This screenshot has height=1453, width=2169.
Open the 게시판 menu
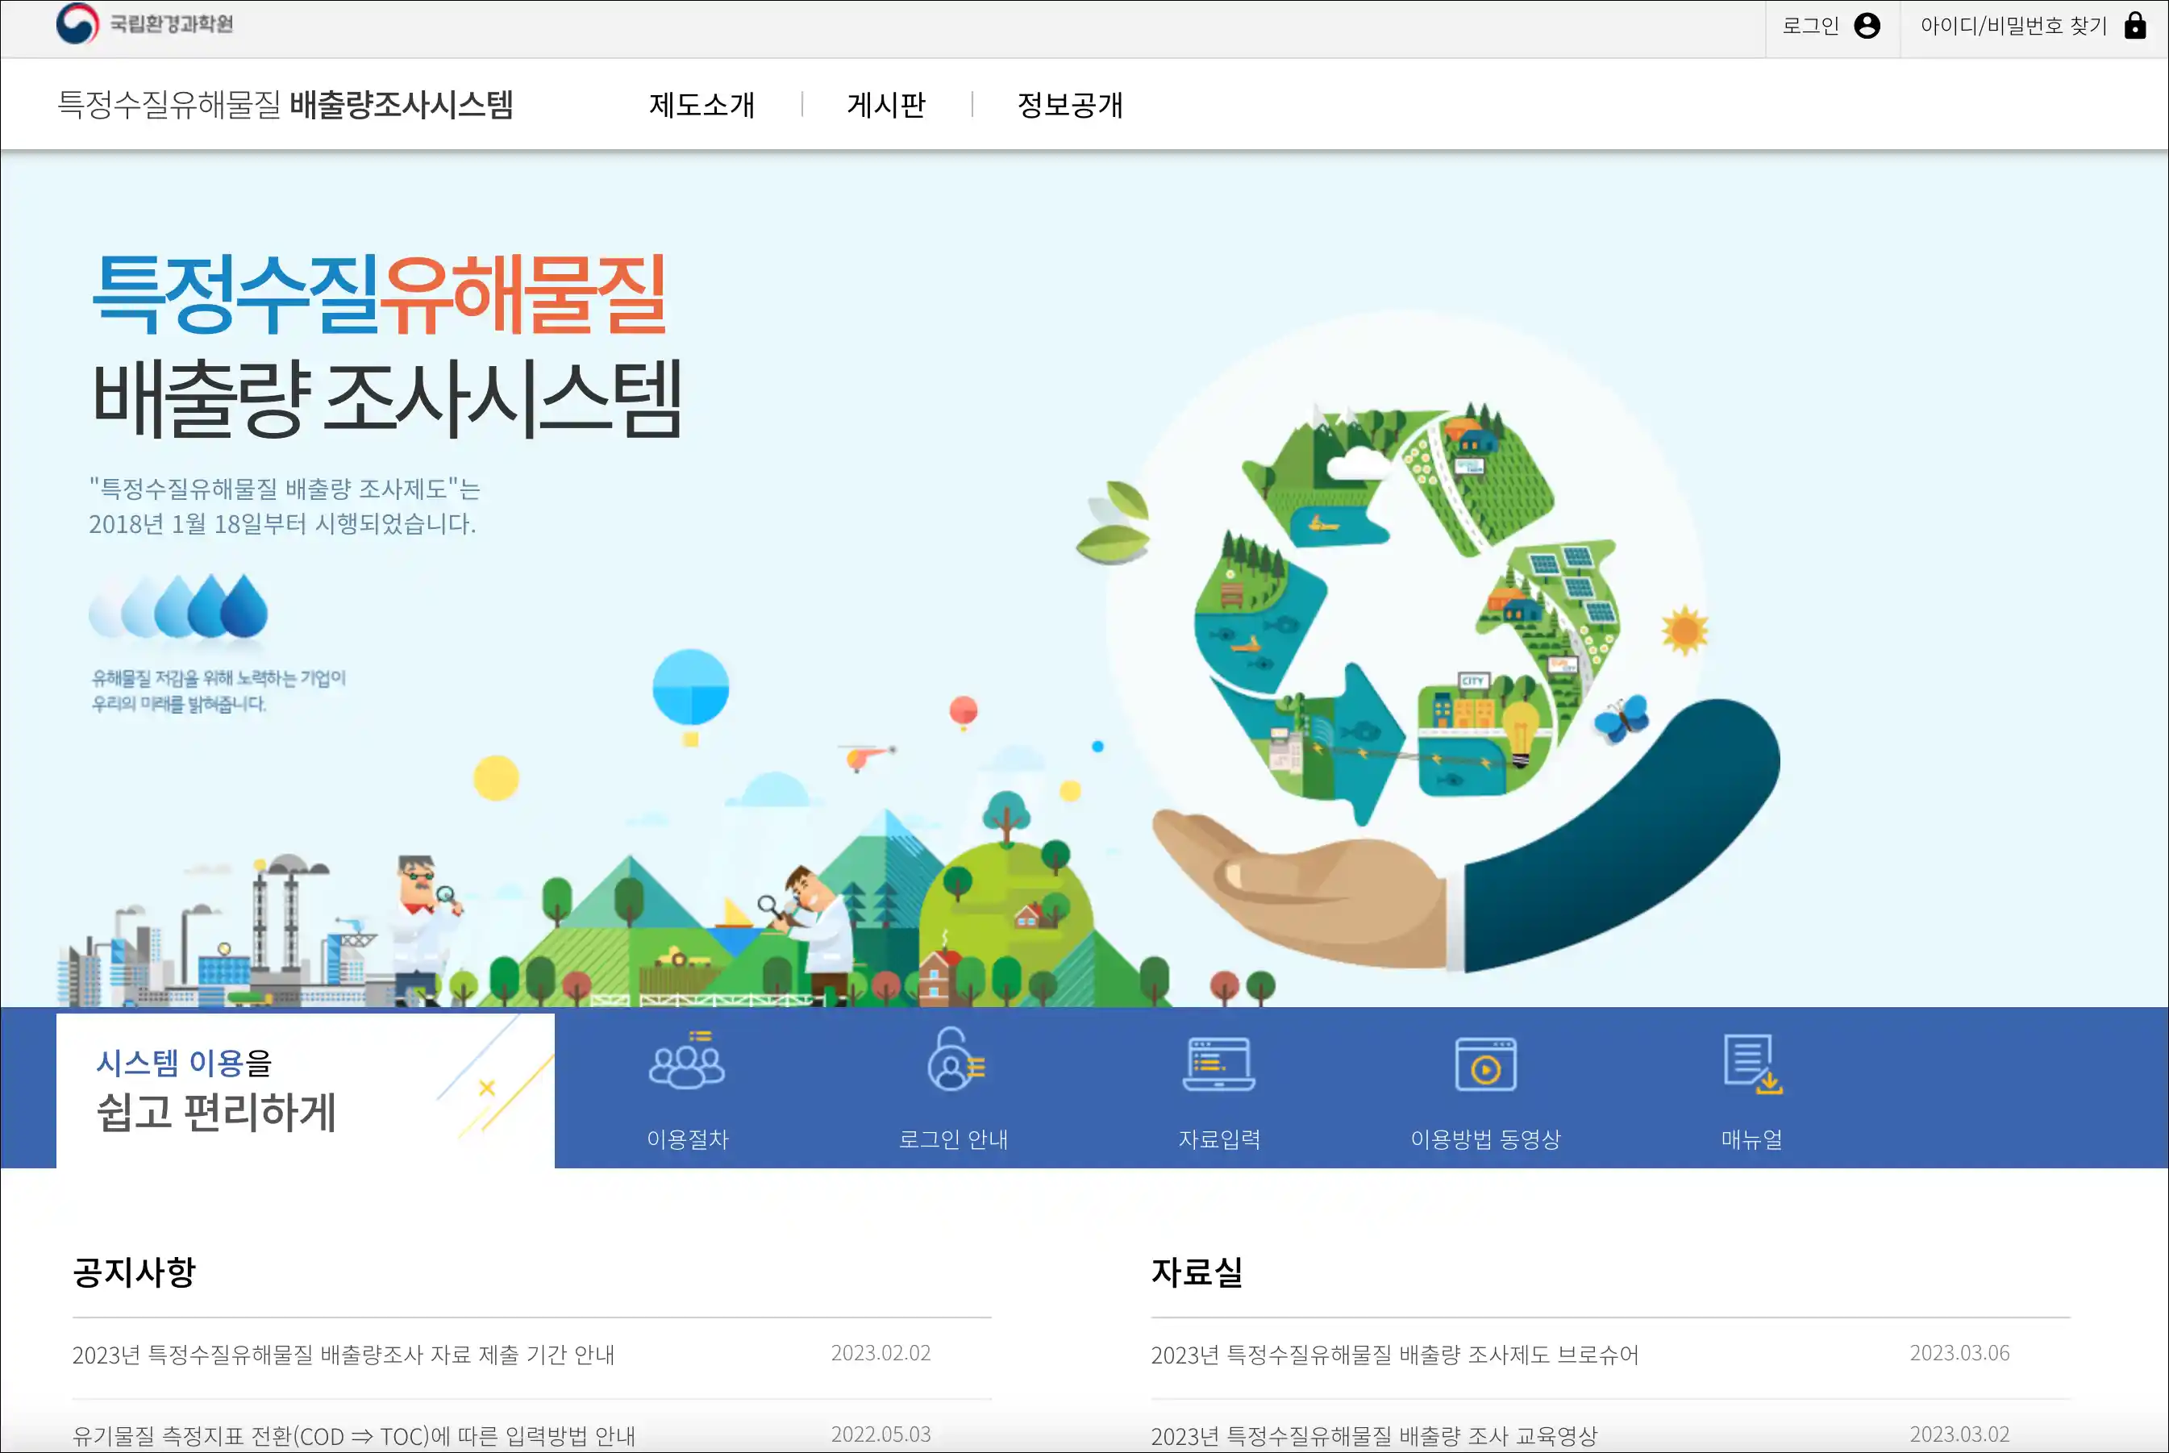[x=886, y=105]
